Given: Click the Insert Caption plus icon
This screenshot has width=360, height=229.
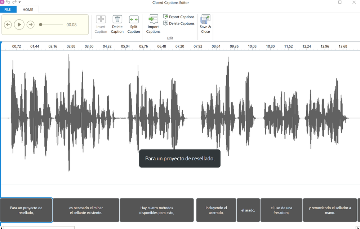Looking at the screenshot, I should pos(101,20).
